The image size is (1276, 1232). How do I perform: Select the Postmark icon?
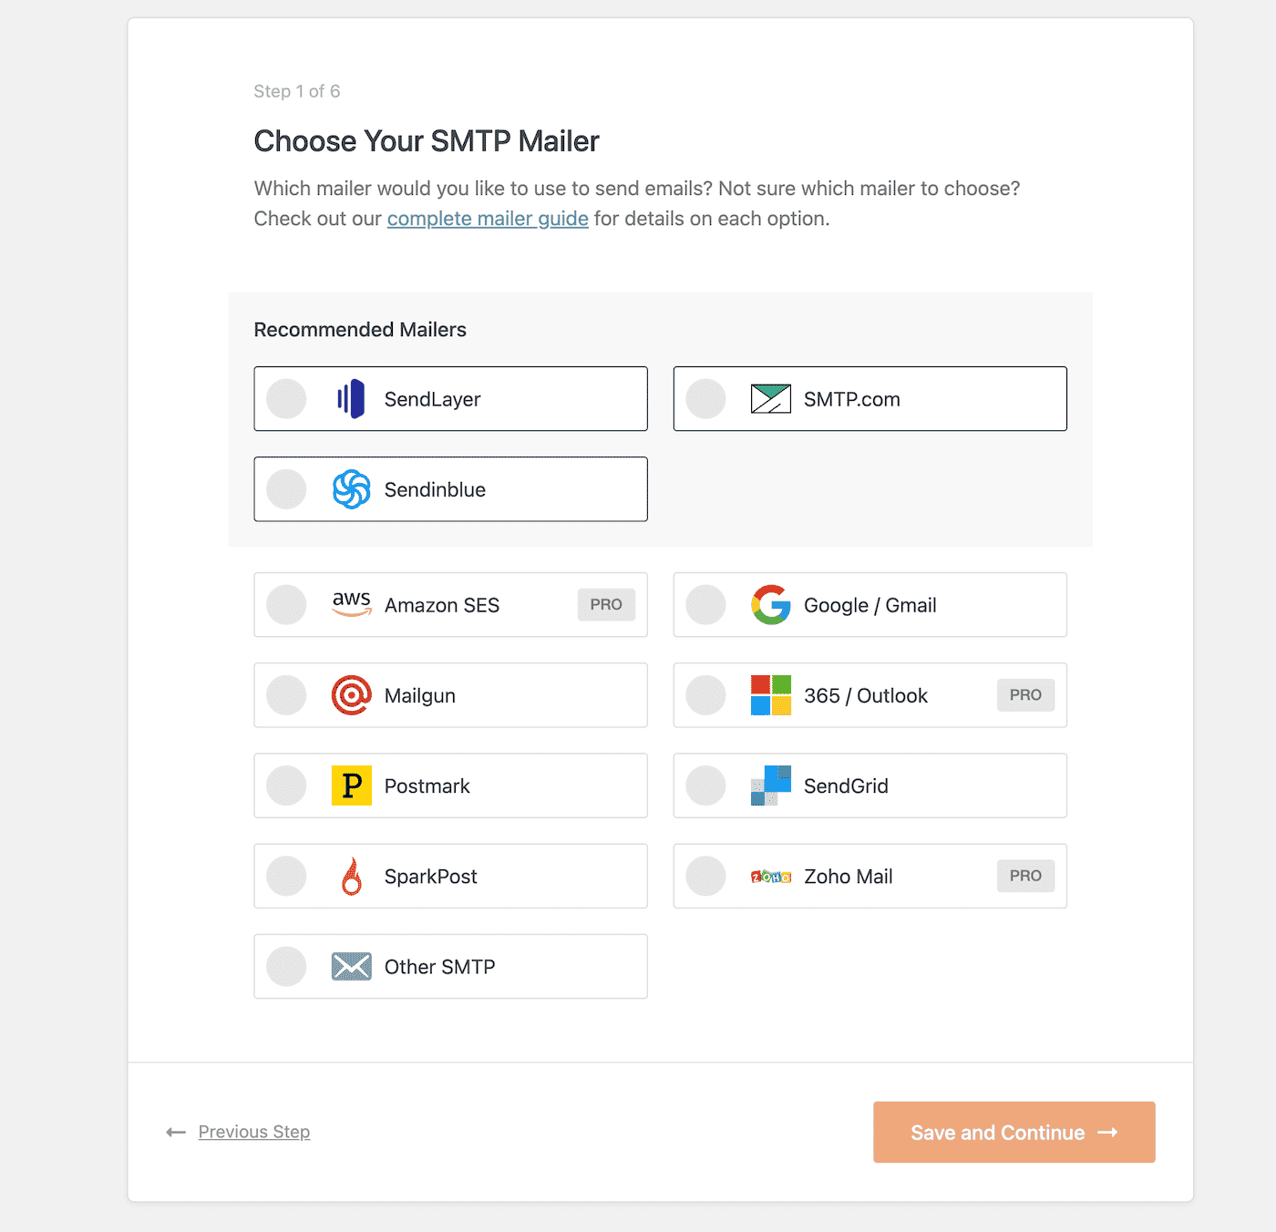click(352, 785)
